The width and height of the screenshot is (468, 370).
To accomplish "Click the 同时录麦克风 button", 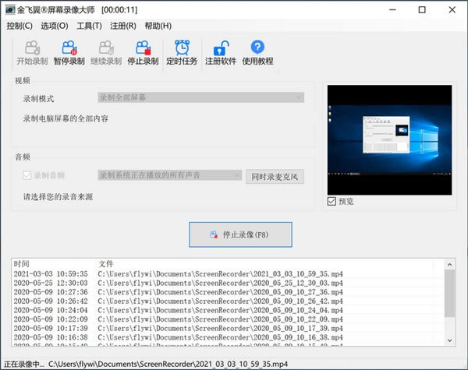I will (275, 177).
